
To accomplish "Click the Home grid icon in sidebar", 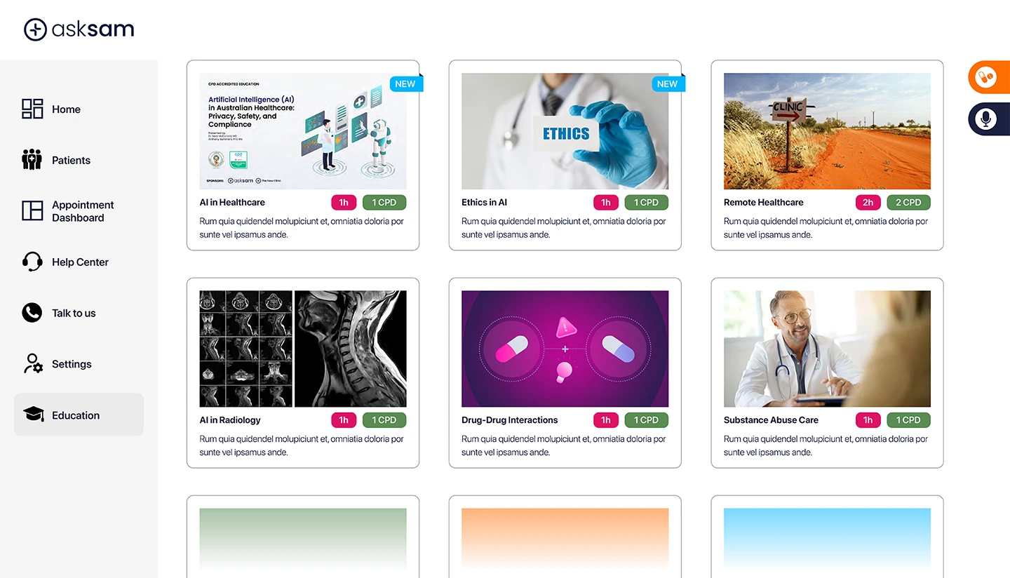I will (x=32, y=109).
